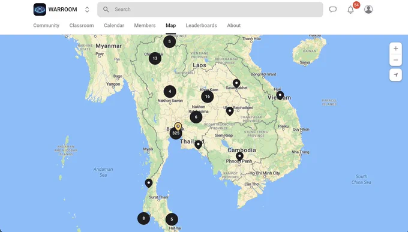Click the yellow pin above Bangkok
The height and width of the screenshot is (232, 408).
(x=178, y=126)
